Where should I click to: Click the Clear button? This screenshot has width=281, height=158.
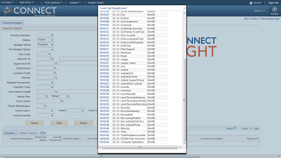pos(59,123)
